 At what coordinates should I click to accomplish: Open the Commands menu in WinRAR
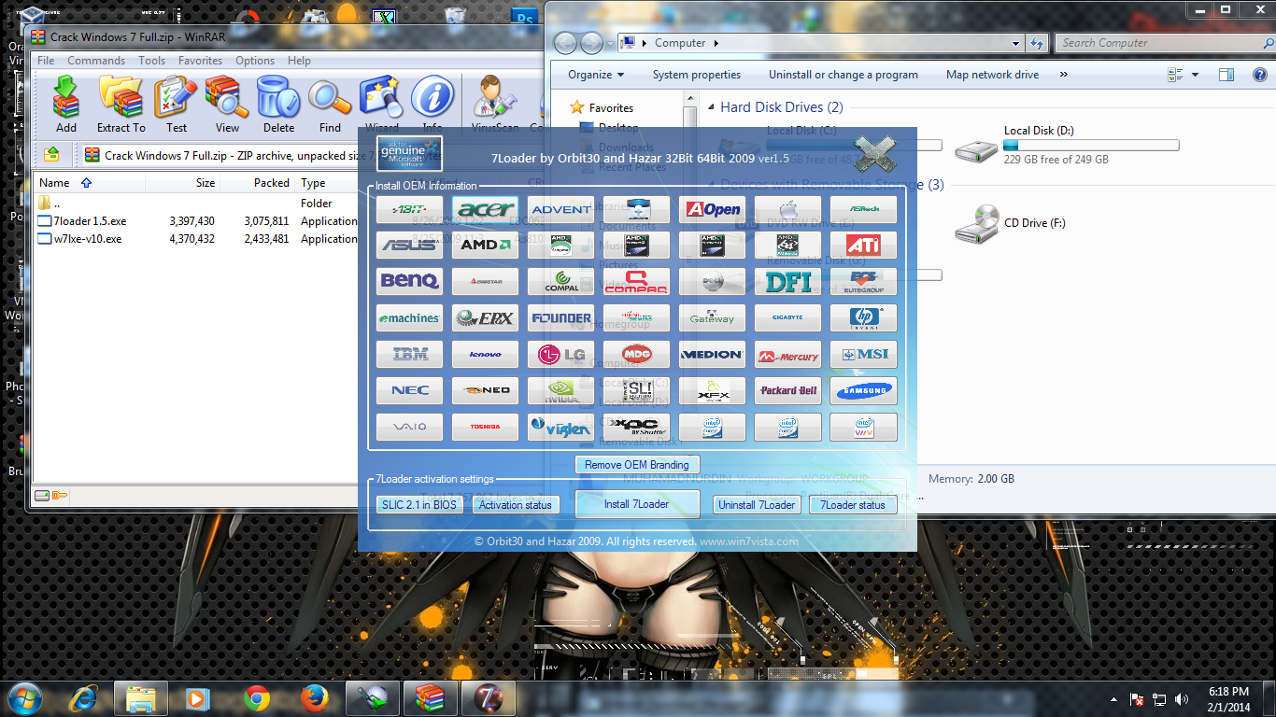96,61
